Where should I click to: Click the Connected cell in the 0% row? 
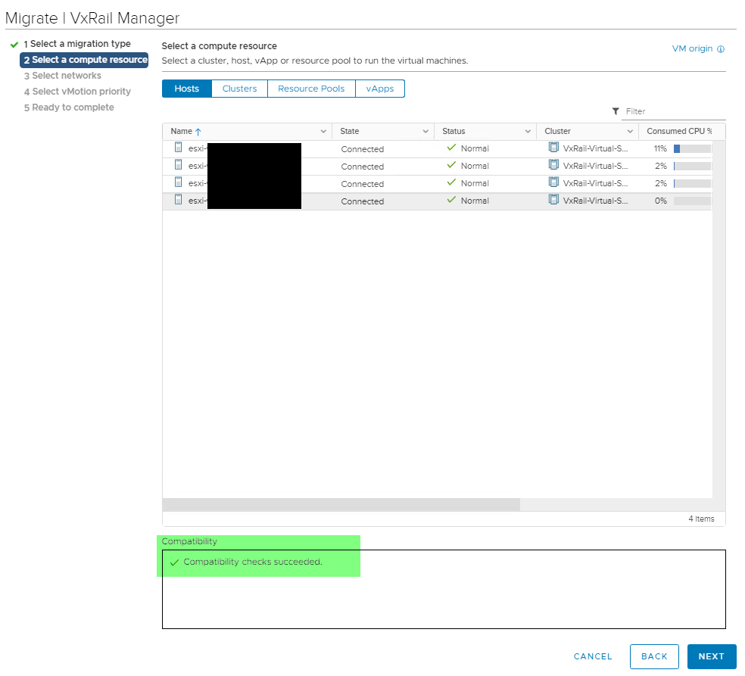363,201
